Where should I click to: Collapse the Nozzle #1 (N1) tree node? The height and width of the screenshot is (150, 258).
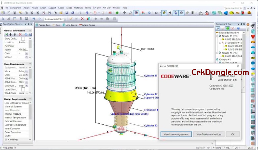(217, 36)
